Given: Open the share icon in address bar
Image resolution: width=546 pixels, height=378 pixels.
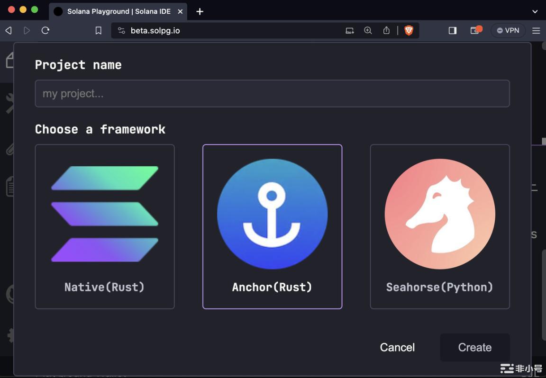Looking at the screenshot, I should click(x=386, y=30).
